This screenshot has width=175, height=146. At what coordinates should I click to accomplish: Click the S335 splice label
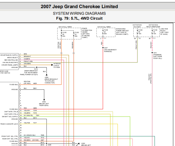pos(49,145)
